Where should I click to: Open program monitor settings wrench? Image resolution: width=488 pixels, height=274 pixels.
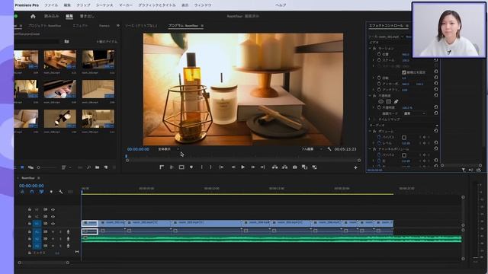point(329,149)
